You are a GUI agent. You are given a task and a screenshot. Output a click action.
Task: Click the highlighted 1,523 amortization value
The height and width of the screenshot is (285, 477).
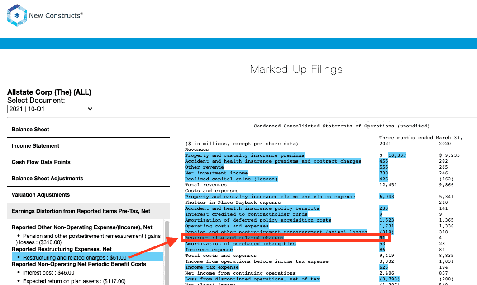coord(386,220)
